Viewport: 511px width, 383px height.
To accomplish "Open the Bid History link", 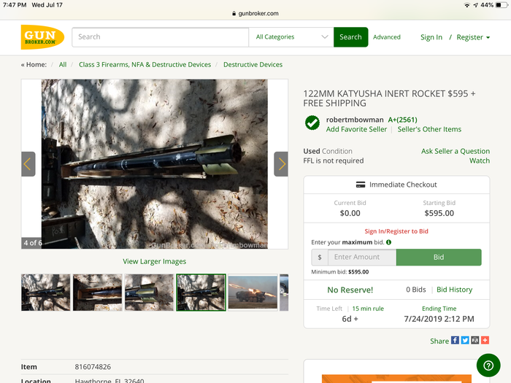I will (x=454, y=290).
